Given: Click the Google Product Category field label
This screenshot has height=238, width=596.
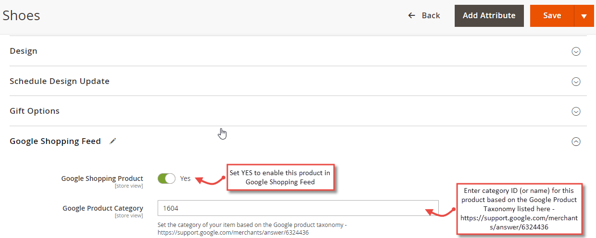Looking at the screenshot, I should coord(103,208).
